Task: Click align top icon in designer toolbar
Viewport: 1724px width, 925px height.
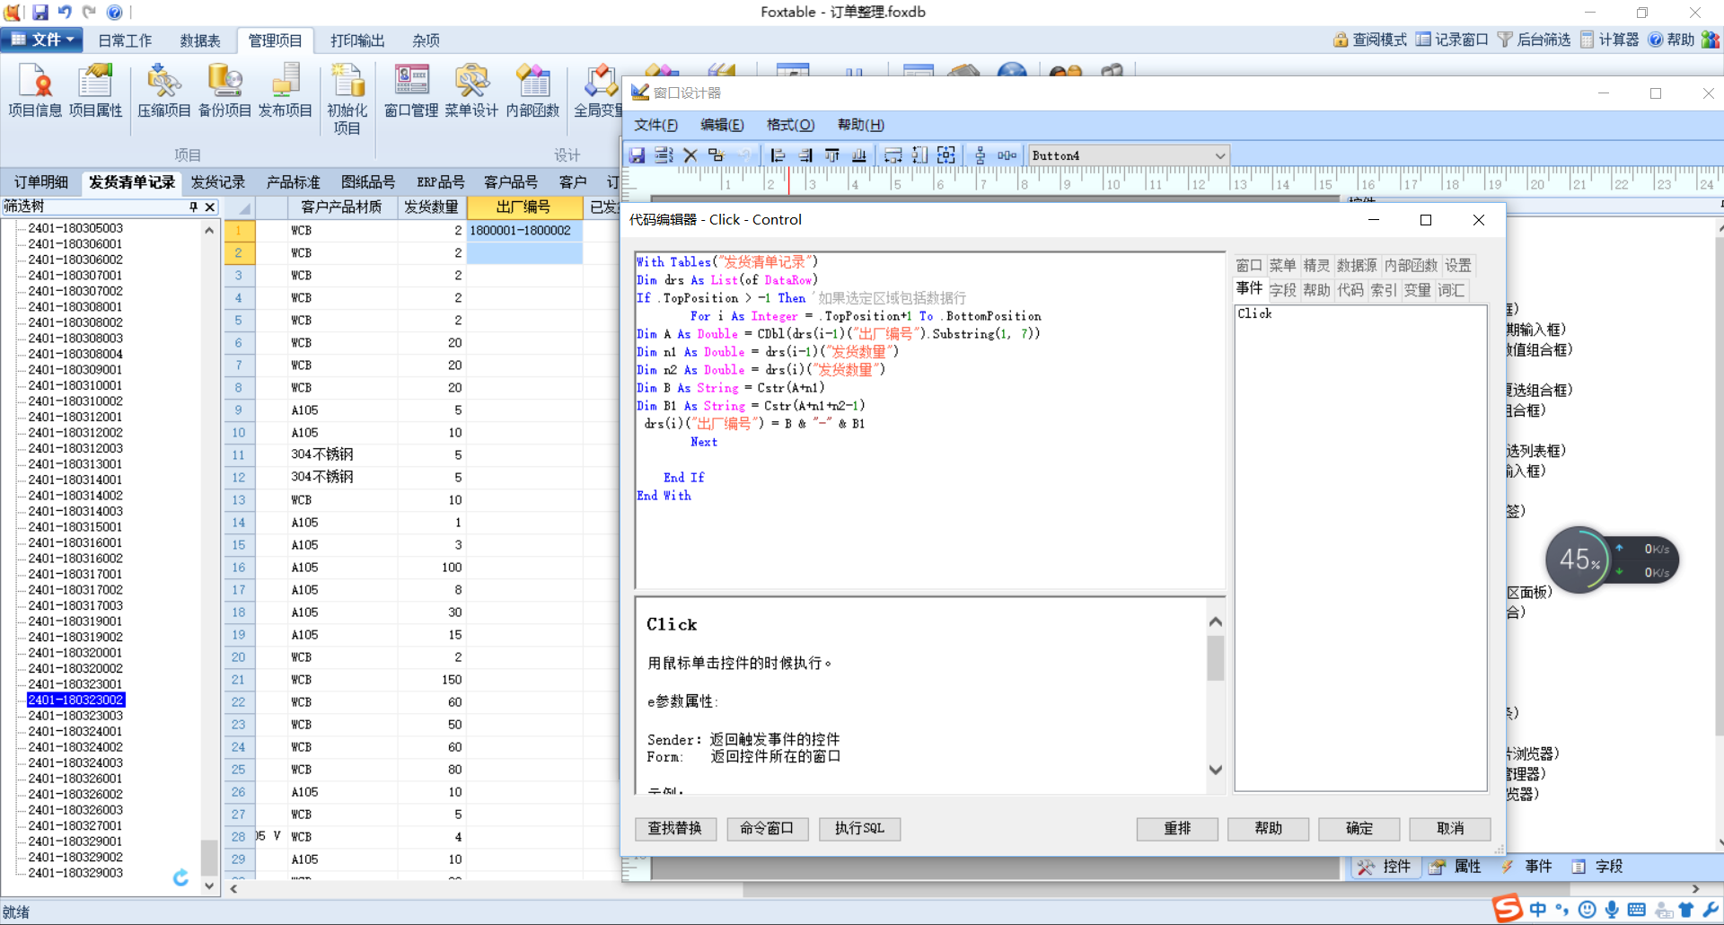Action: (832, 155)
